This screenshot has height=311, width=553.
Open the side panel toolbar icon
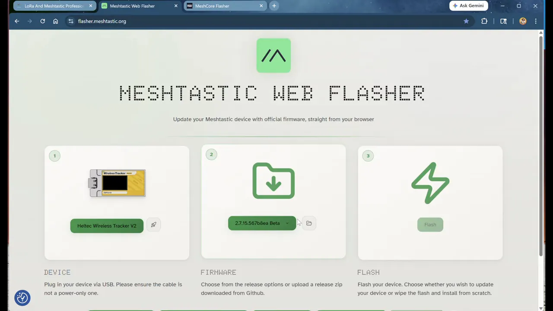(503, 21)
